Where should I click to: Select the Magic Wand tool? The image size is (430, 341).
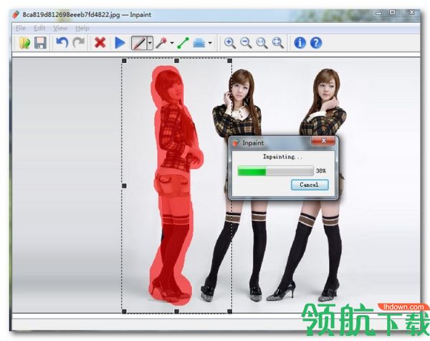[161, 43]
